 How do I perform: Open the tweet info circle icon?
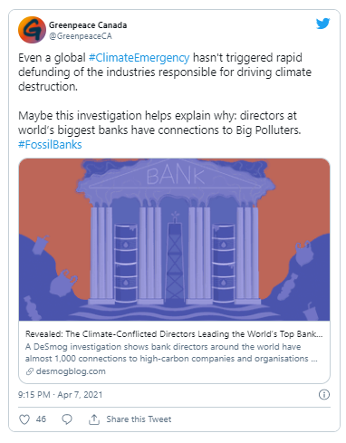[x=324, y=395]
